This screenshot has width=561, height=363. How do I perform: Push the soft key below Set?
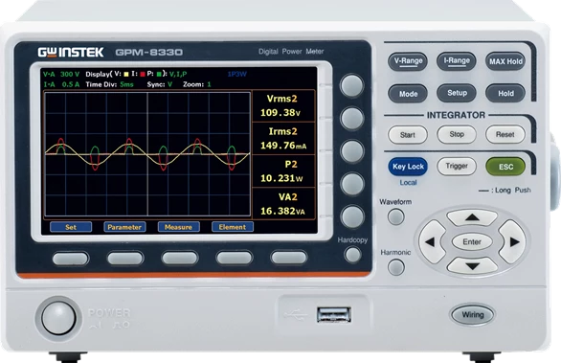(71, 258)
